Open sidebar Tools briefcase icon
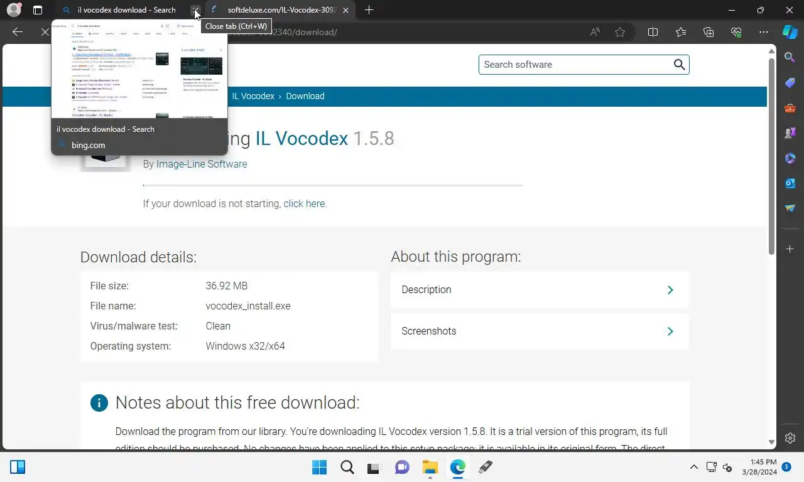The height and width of the screenshot is (482, 804). [x=790, y=108]
